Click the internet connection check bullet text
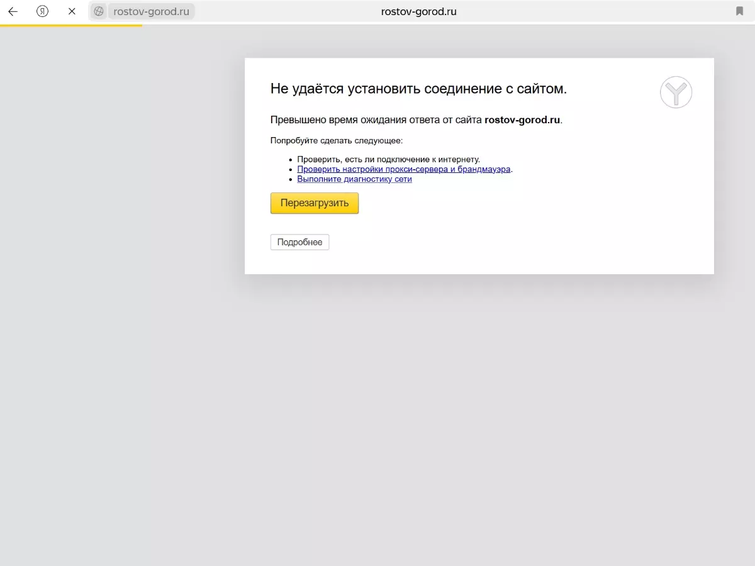Viewport: 755px width, 566px height. [x=388, y=160]
